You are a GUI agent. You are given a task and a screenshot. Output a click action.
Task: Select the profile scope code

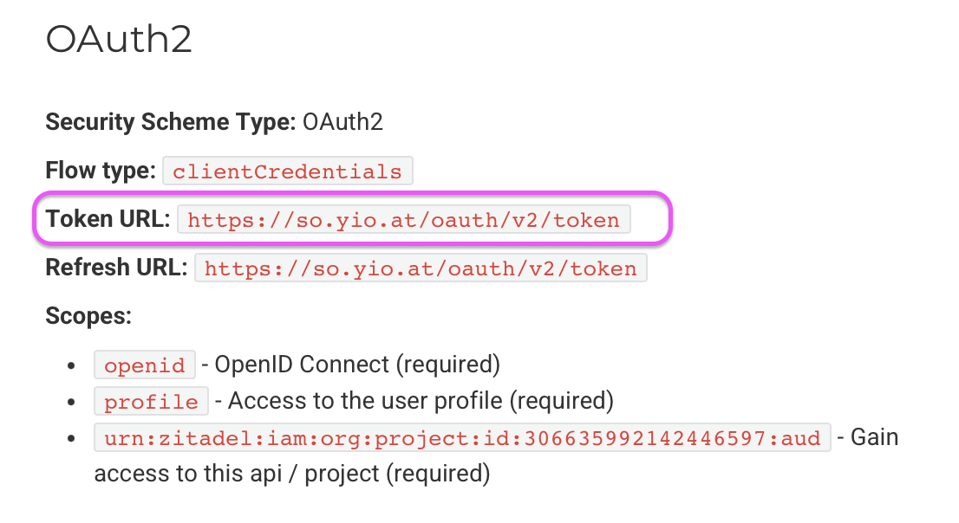[x=151, y=402]
